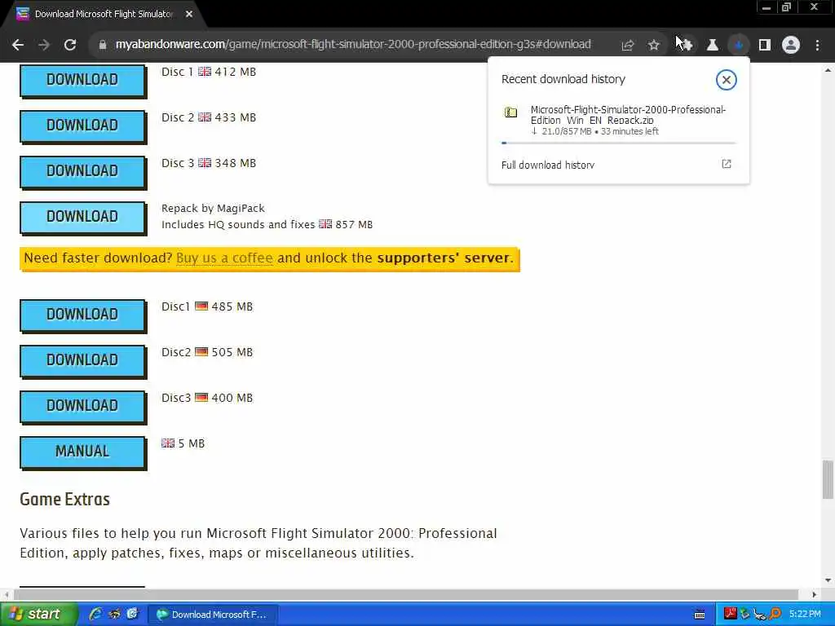Click the forward navigation arrow

pyautogui.click(x=44, y=45)
